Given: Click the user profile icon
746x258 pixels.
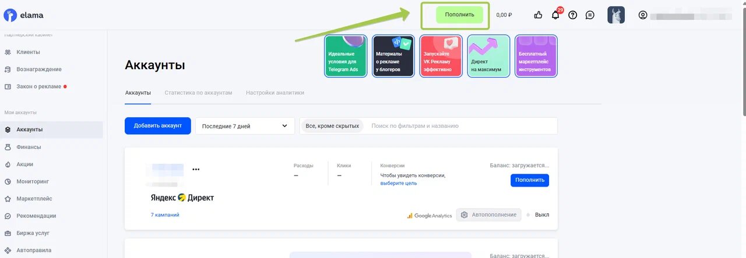Looking at the screenshot, I should (643, 15).
